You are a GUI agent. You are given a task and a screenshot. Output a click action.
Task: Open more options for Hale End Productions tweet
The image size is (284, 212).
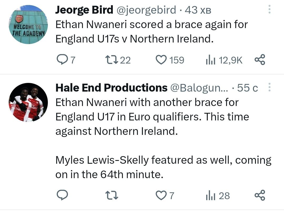pyautogui.click(x=269, y=88)
